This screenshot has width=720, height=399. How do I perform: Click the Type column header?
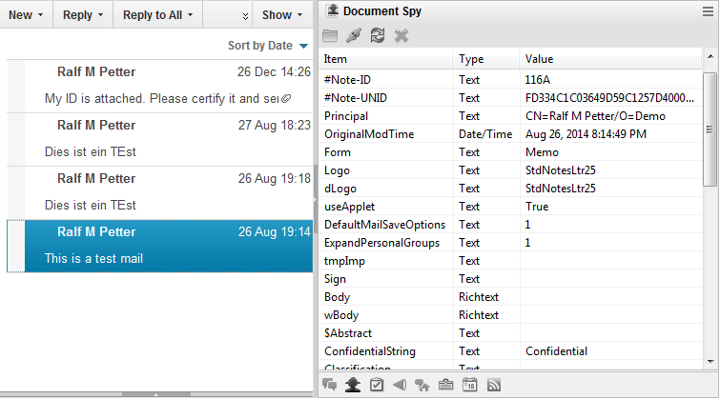coord(486,59)
